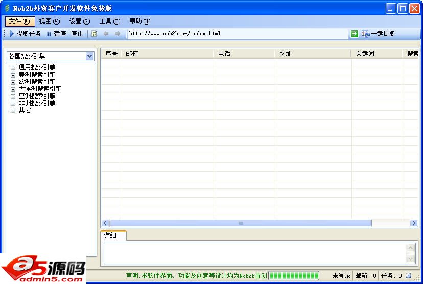Open the 工具(T) menu
This screenshot has height=284, width=423.
click(110, 21)
